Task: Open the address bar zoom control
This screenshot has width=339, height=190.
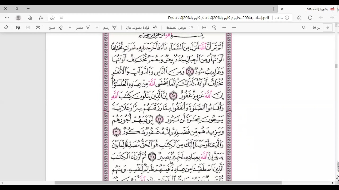Action: pos(62,18)
